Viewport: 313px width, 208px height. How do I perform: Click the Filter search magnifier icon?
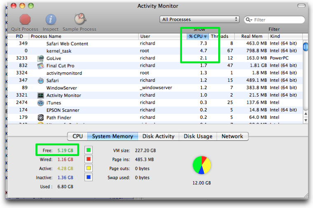point(249,19)
